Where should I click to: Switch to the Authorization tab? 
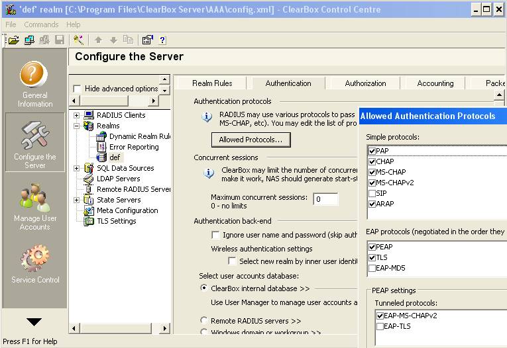pyautogui.click(x=365, y=83)
